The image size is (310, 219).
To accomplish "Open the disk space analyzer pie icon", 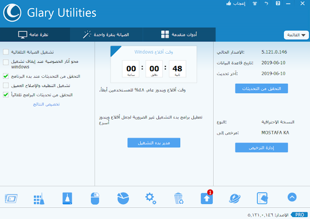I will click(123, 198).
